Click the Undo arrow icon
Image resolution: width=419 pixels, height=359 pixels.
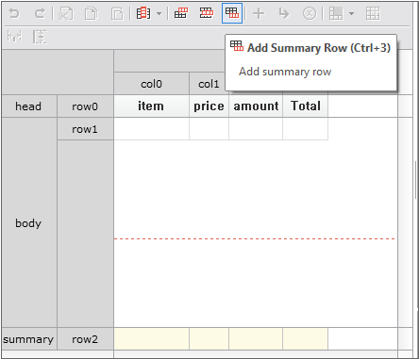coord(14,13)
